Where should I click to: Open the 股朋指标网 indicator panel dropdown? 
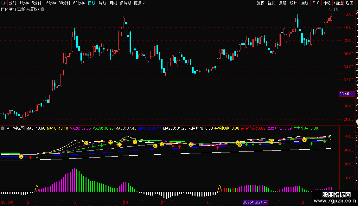pyautogui.click(x=3, y=129)
